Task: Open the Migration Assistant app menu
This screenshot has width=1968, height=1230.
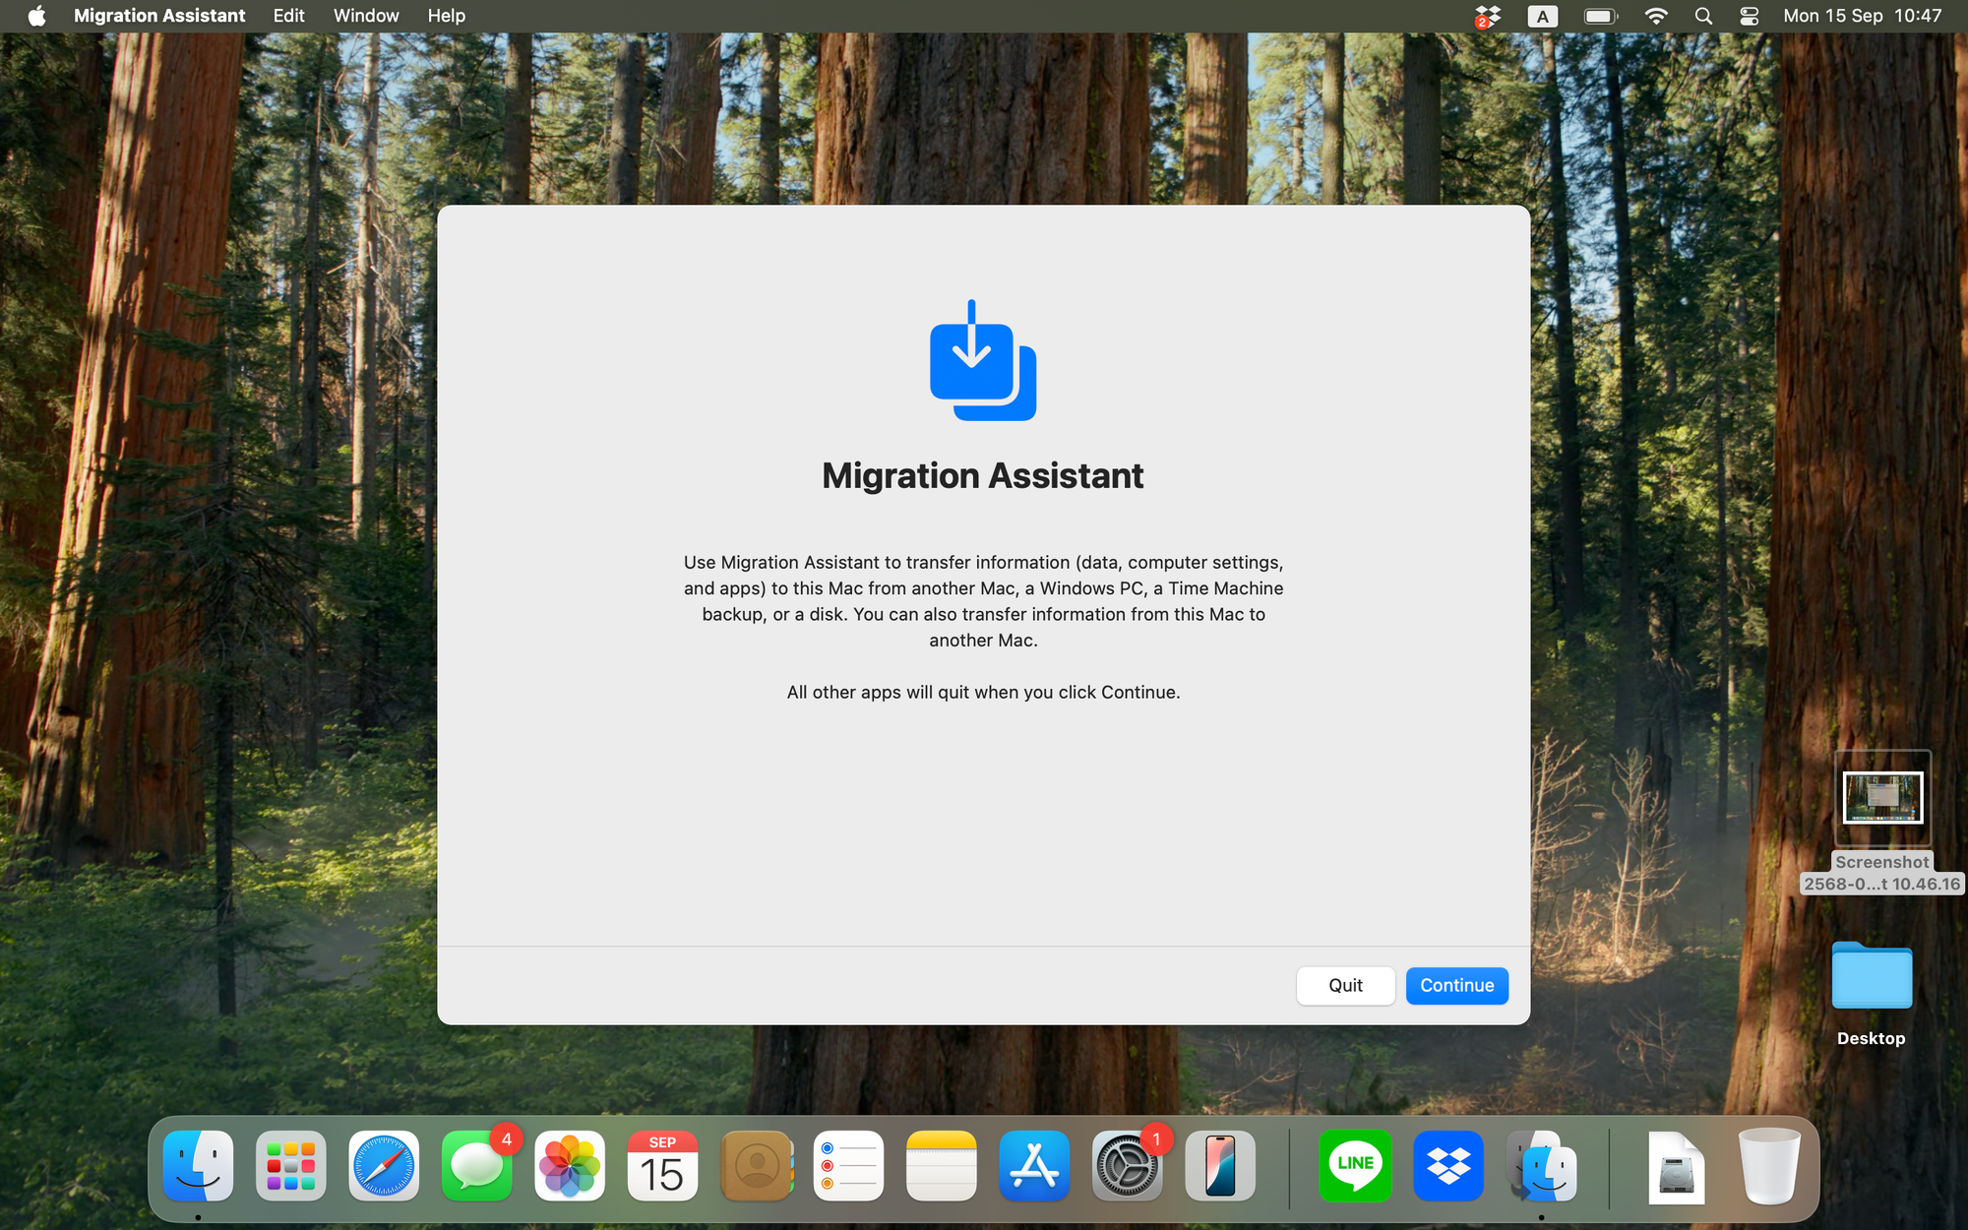Action: (x=159, y=16)
